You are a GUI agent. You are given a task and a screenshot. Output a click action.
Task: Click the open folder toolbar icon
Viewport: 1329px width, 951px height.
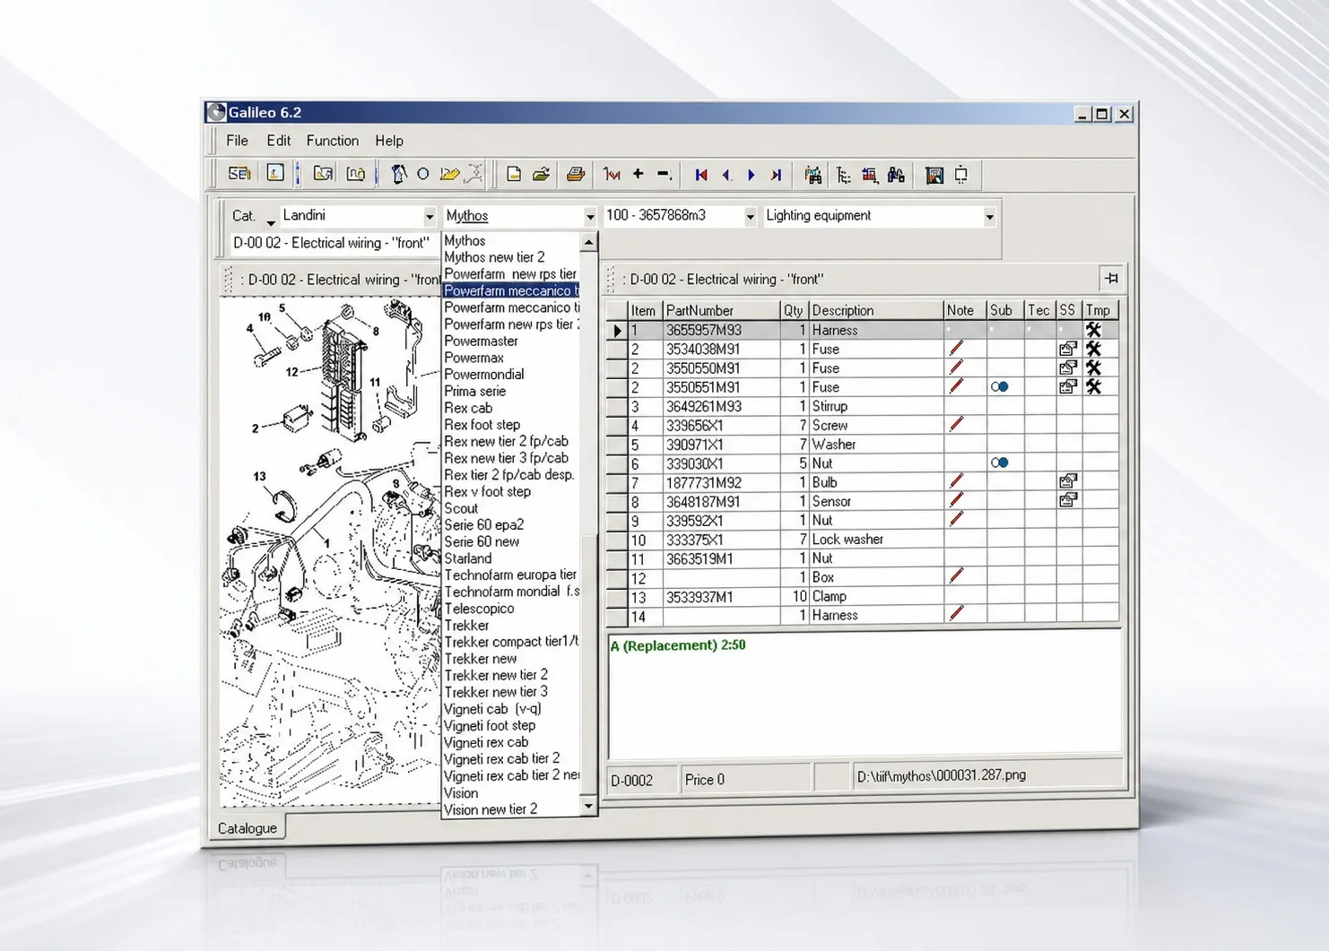541,175
